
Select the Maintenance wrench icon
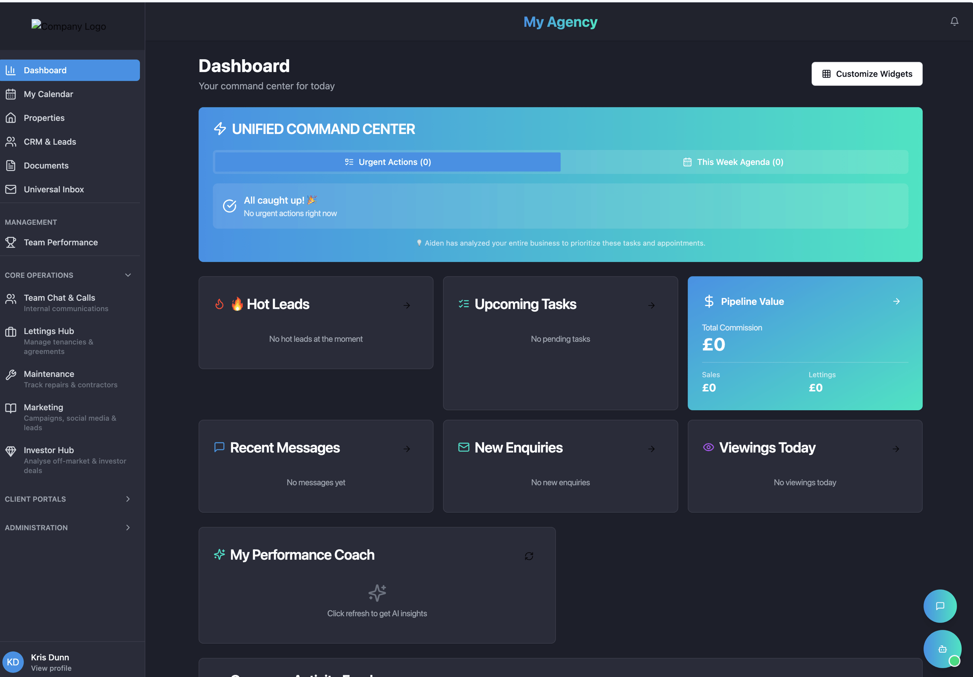11,374
